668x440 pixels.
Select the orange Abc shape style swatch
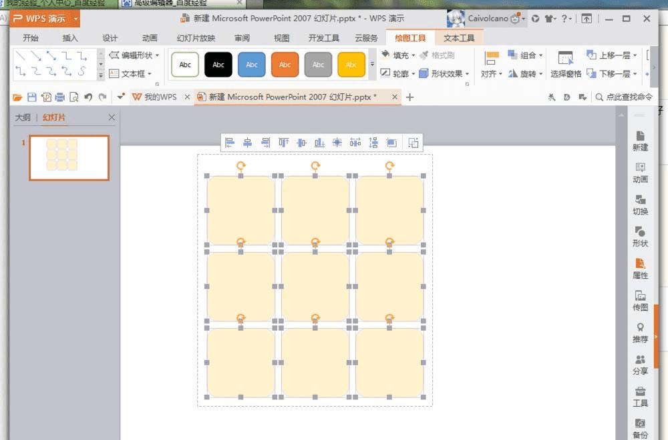[285, 65]
